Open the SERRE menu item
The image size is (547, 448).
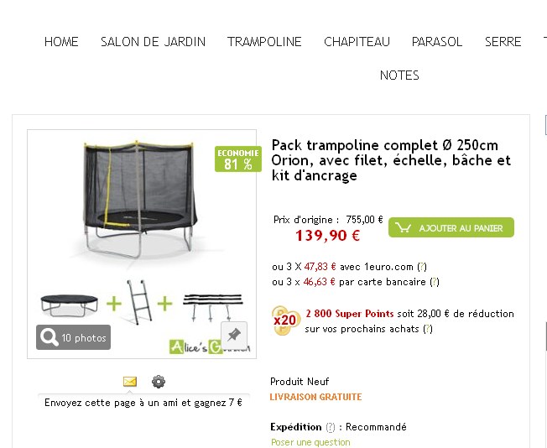[x=503, y=42]
